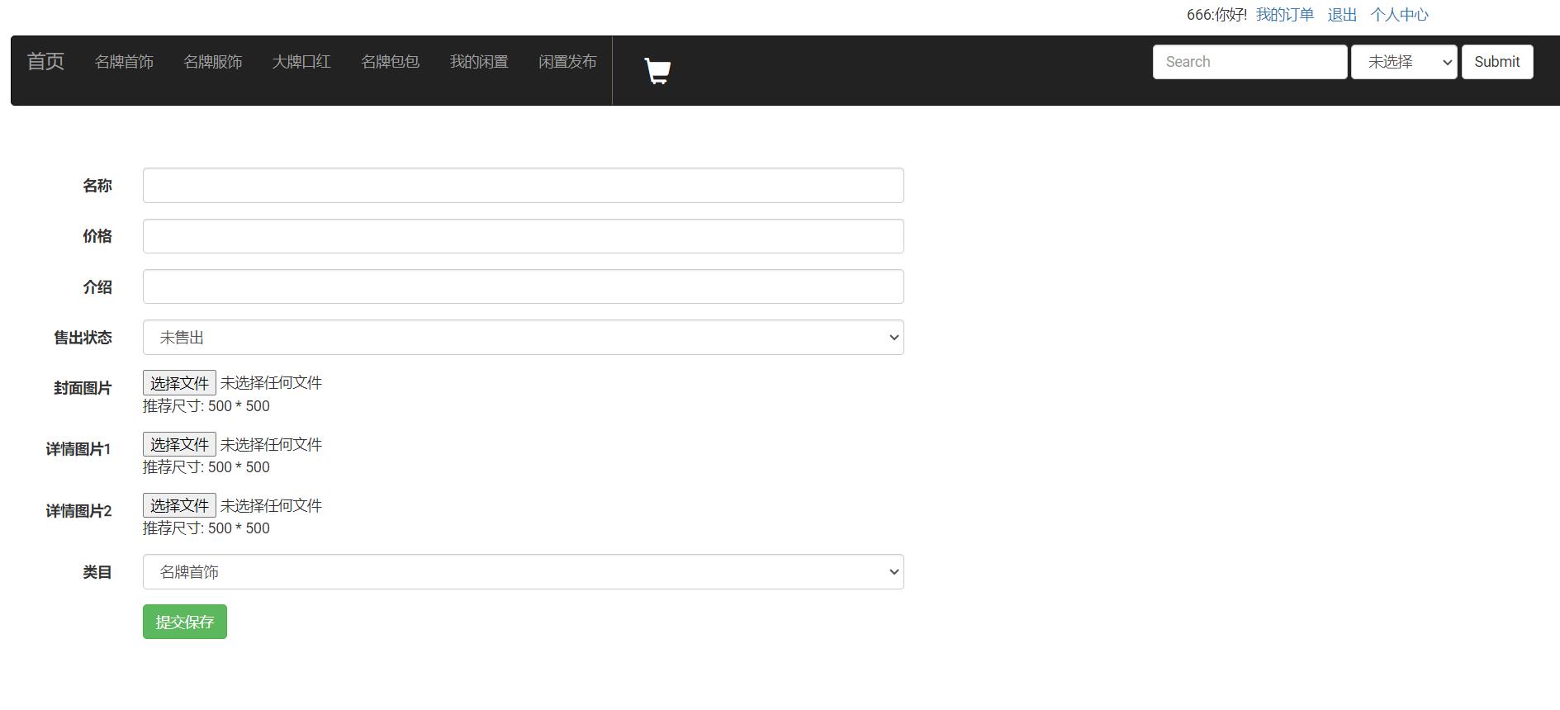The image size is (1560, 710).
Task: Open the shopping cart icon
Action: 657,71
